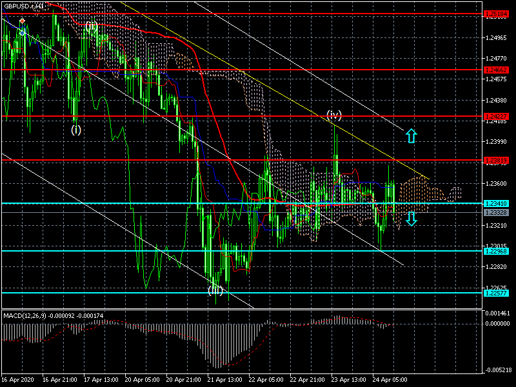
Task: Select the red 1.24227 price level tag
Action: [496, 116]
